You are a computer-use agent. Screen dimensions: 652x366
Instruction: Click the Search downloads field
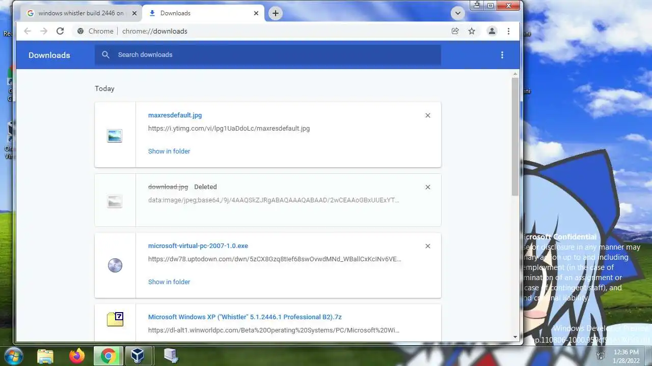pyautogui.click(x=268, y=55)
